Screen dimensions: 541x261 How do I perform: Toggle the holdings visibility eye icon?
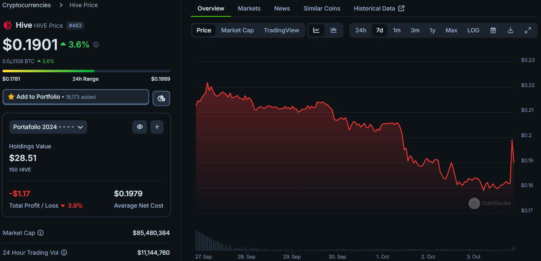click(140, 127)
